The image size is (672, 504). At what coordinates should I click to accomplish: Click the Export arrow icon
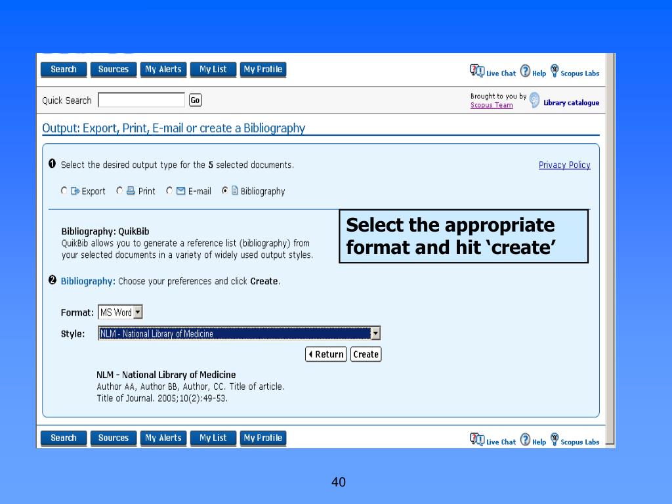coord(75,191)
